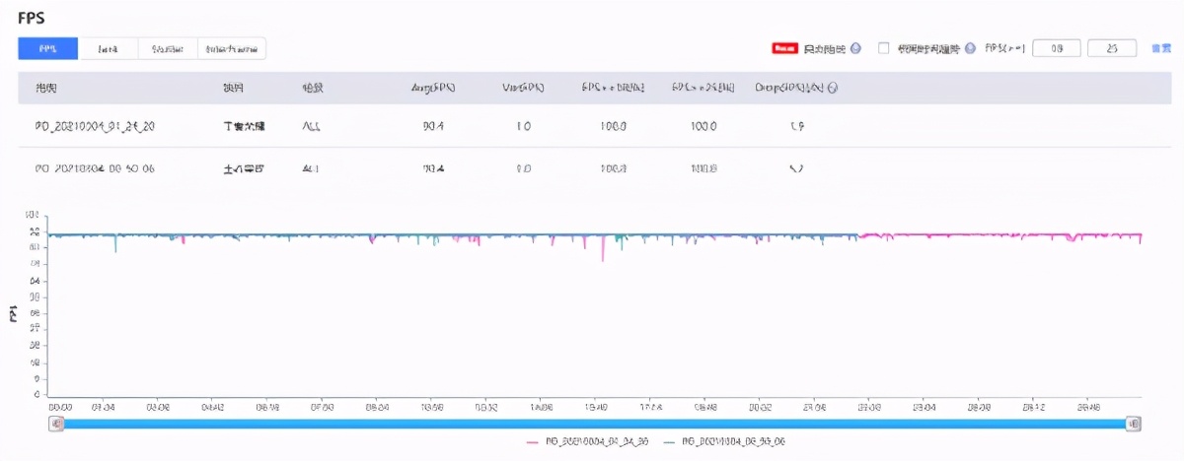Click the large FPS heading at top
This screenshot has height=461, width=1184.
coord(32,19)
